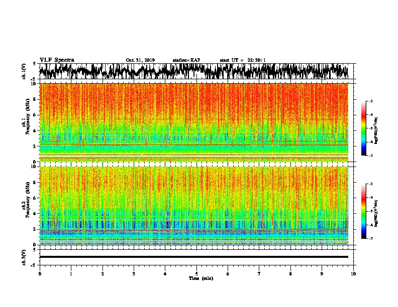Click the "9" minute tick label on time axis
Screen dimensions: 398x307
click(322, 274)
